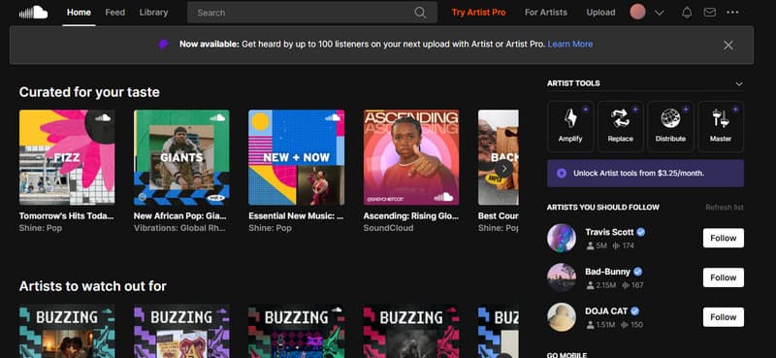Click 'Tomorrow's Hits Toda...' title
This screenshot has height=358, width=776.
(x=67, y=216)
